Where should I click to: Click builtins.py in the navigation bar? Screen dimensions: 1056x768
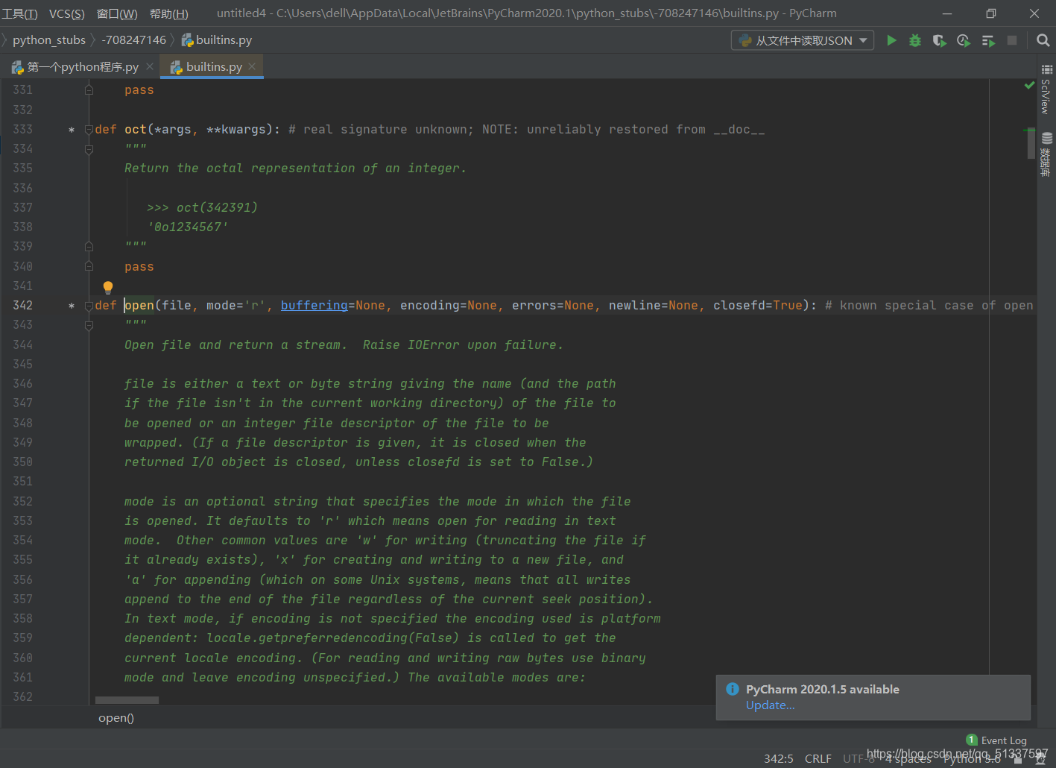coord(217,40)
